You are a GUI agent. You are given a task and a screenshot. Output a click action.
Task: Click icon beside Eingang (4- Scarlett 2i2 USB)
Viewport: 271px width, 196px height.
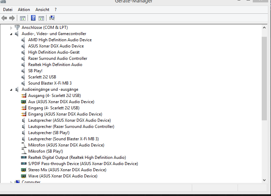coord(23,108)
